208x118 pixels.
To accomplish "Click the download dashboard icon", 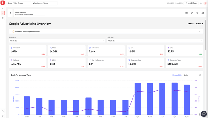I will (x=186, y=13).
